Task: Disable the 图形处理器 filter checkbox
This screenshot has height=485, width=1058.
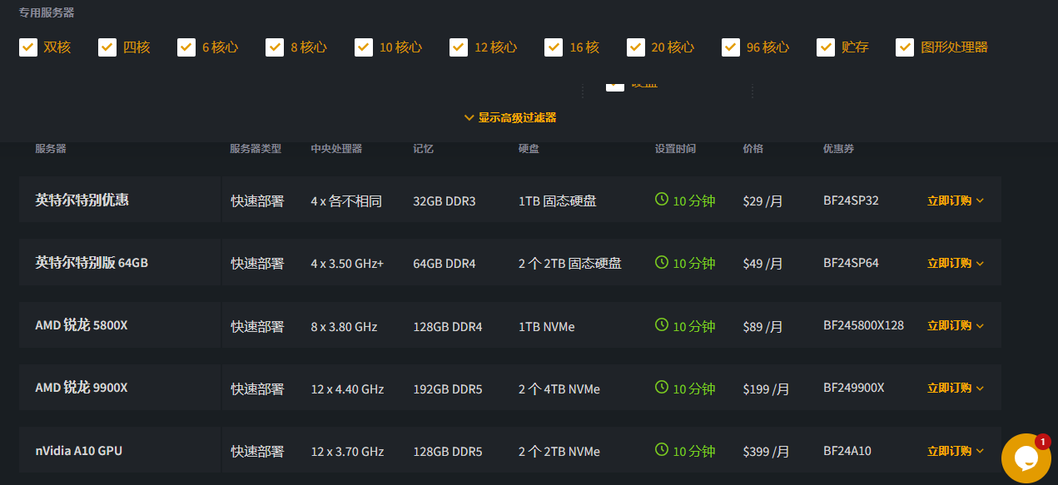Action: (x=905, y=47)
